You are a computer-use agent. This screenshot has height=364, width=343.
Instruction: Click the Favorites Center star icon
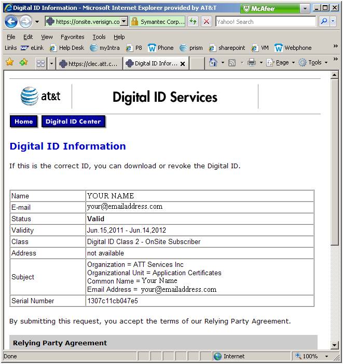(10, 62)
